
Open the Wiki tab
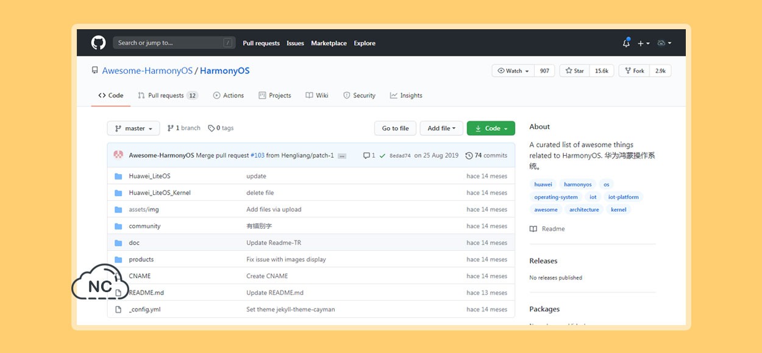point(317,96)
